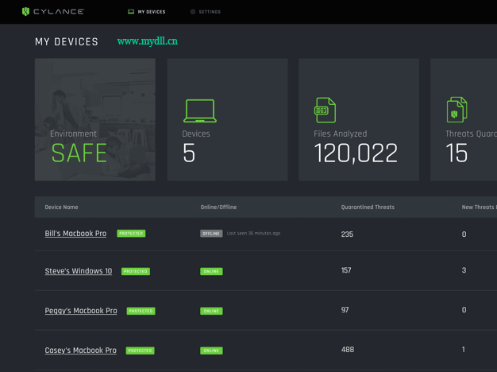This screenshot has width=497, height=372.
Task: Click the Files Analyzed label
Action: (x=341, y=134)
